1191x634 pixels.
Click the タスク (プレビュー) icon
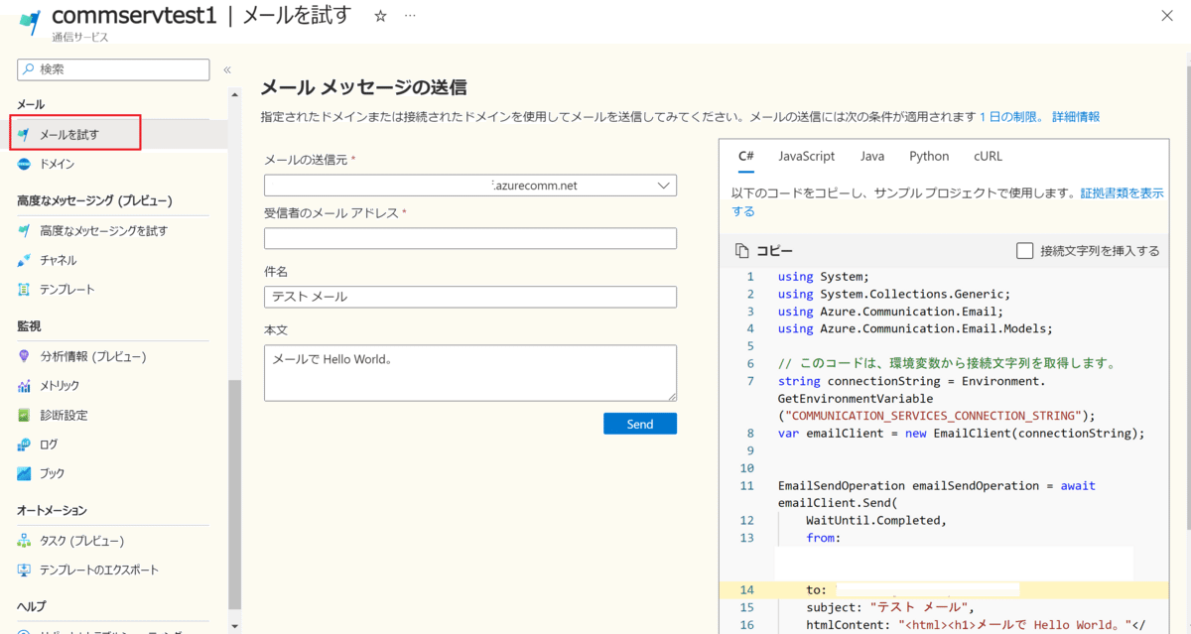[24, 541]
